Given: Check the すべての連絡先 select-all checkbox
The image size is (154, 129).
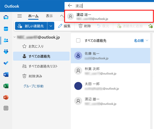Looking at the screenshot, I should click(x=78, y=40).
